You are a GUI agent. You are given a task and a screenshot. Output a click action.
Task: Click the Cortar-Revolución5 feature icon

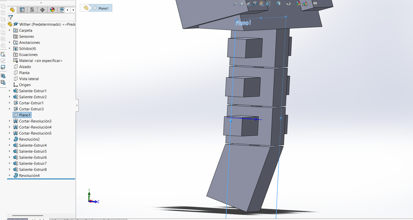coord(16,133)
